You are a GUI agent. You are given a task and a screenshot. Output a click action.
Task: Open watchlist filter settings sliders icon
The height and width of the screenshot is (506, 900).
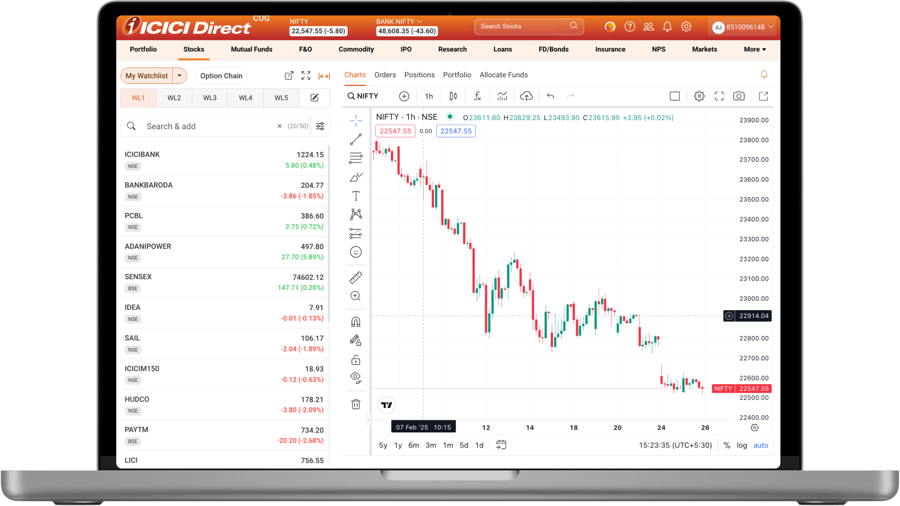[320, 126]
